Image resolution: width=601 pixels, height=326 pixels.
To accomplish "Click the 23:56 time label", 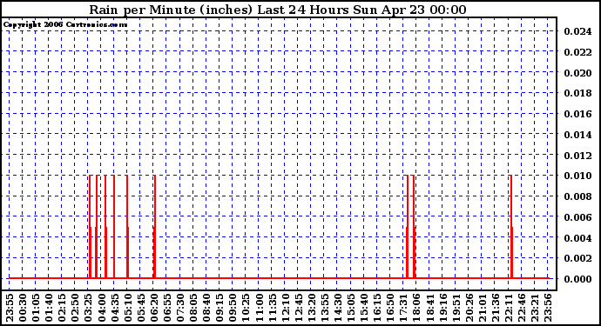I will 548,308.
